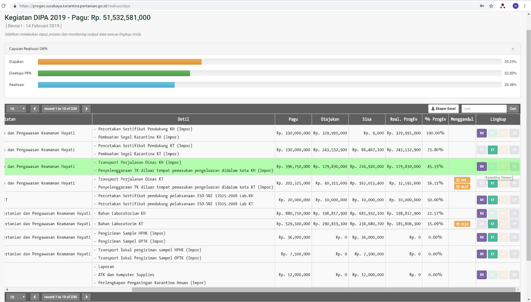531x302 pixels.
Task: Toggle KT scope on Pencetakan Sertifikat KT row
Action: coord(492,150)
